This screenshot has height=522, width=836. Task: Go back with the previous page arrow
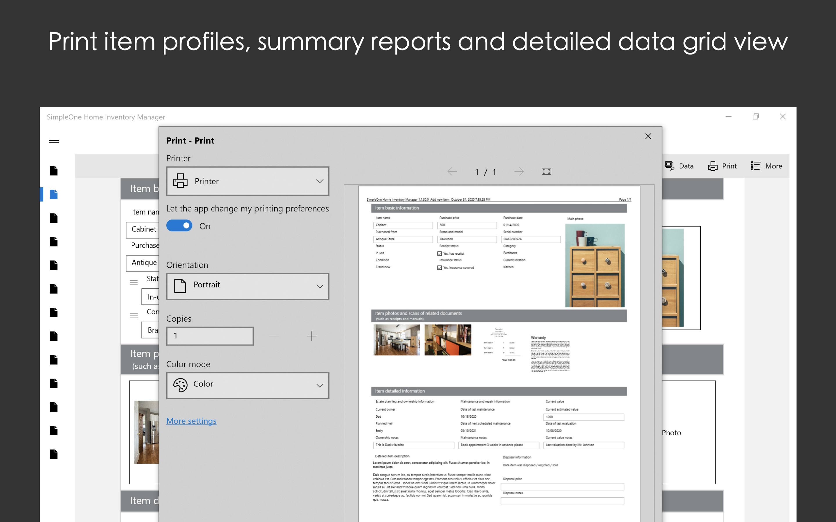pyautogui.click(x=453, y=171)
